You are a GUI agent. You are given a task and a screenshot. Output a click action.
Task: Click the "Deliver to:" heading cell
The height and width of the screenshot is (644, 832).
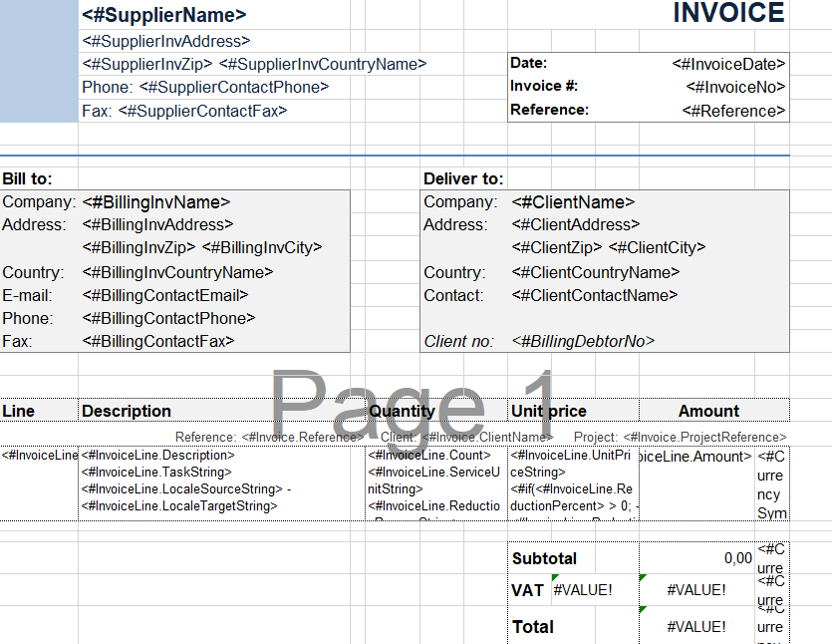pos(463,179)
